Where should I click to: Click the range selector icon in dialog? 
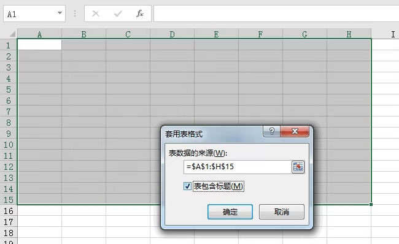click(298, 167)
